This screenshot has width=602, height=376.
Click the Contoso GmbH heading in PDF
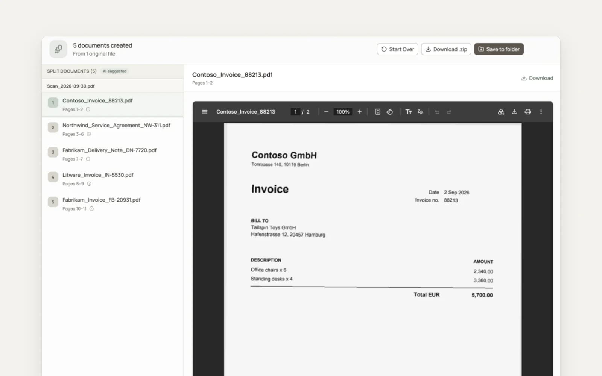click(284, 155)
